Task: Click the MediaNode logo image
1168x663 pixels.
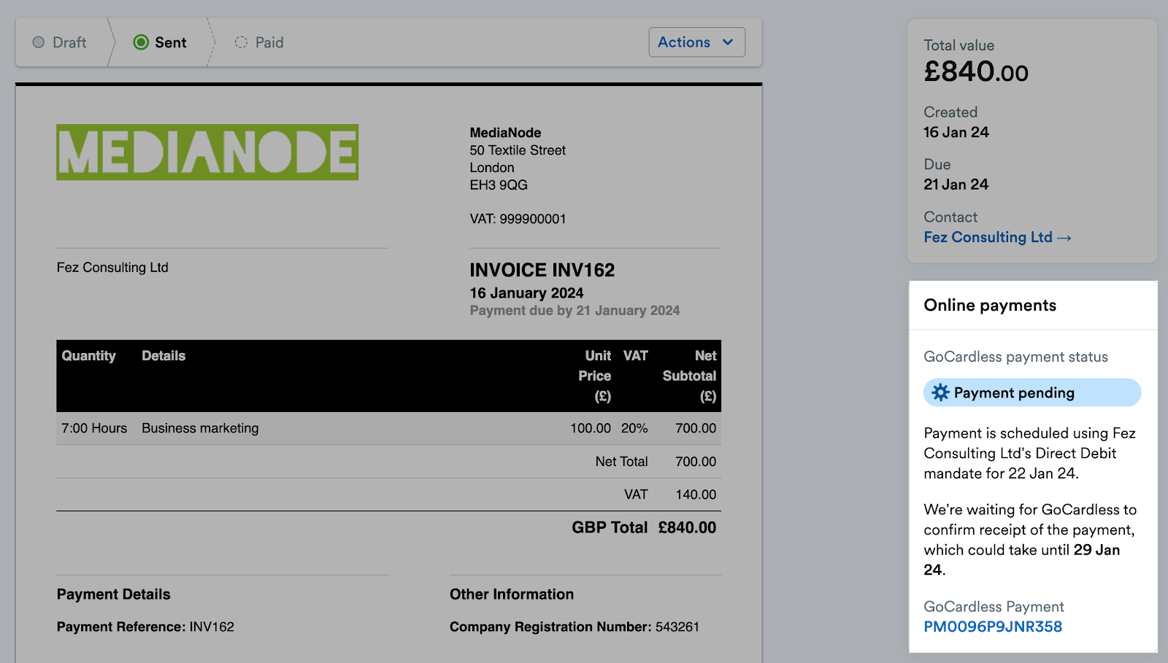Action: (207, 152)
